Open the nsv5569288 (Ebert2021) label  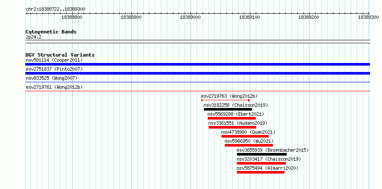[x=236, y=114]
